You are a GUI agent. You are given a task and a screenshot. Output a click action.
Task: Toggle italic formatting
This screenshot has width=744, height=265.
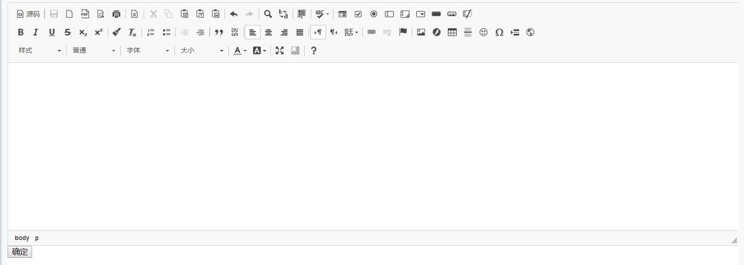(36, 33)
